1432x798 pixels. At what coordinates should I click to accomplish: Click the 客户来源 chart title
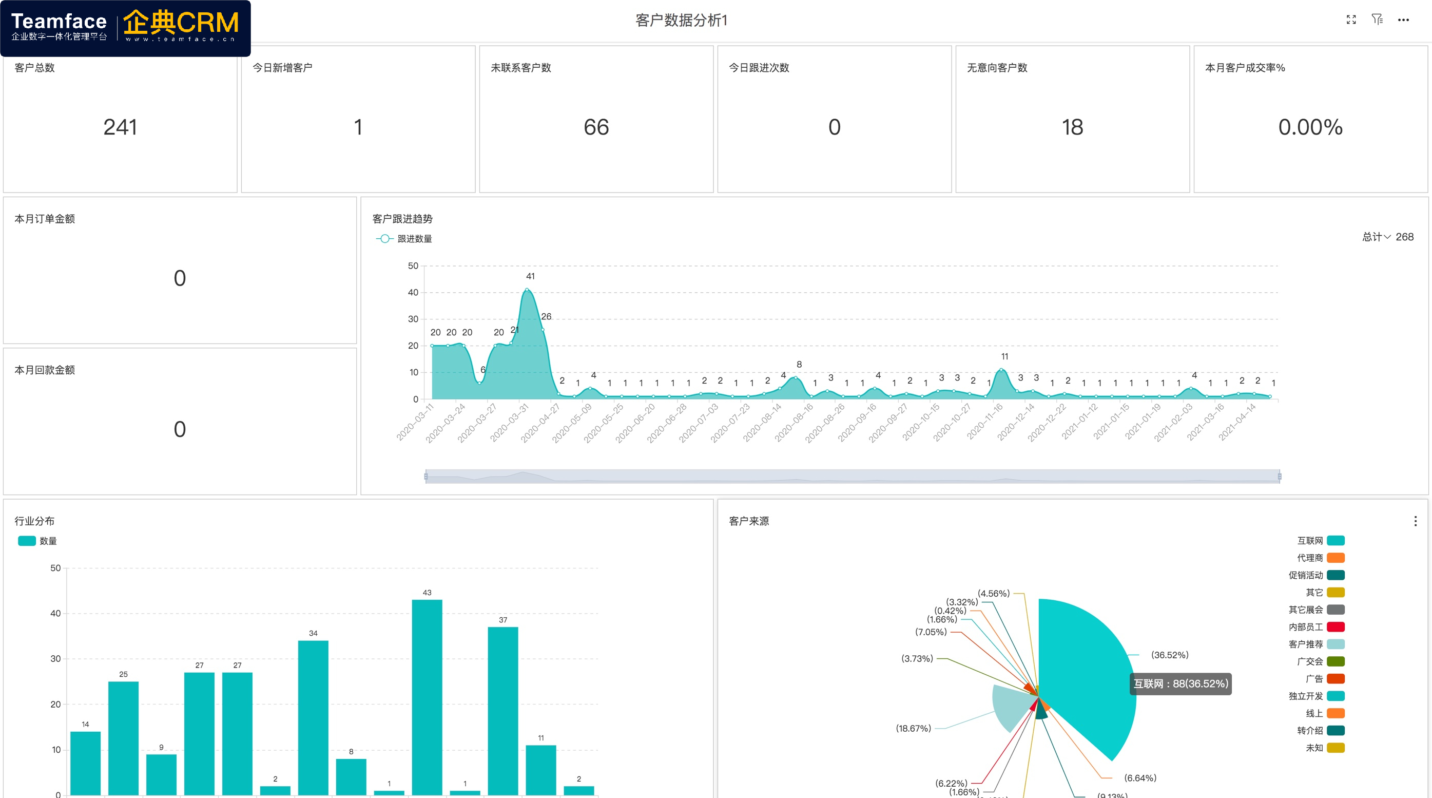pyautogui.click(x=749, y=521)
